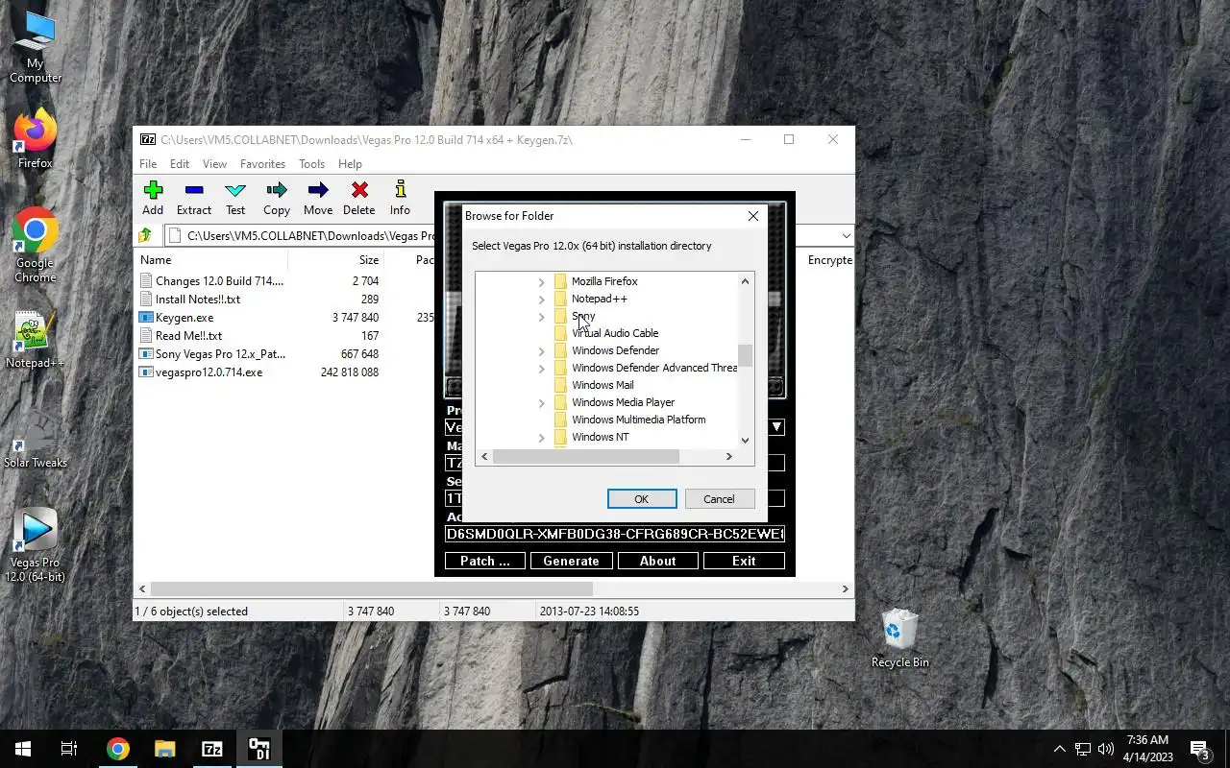This screenshot has height=768, width=1230.
Task: Click File Explorer taskbar icon
Action: (x=165, y=749)
